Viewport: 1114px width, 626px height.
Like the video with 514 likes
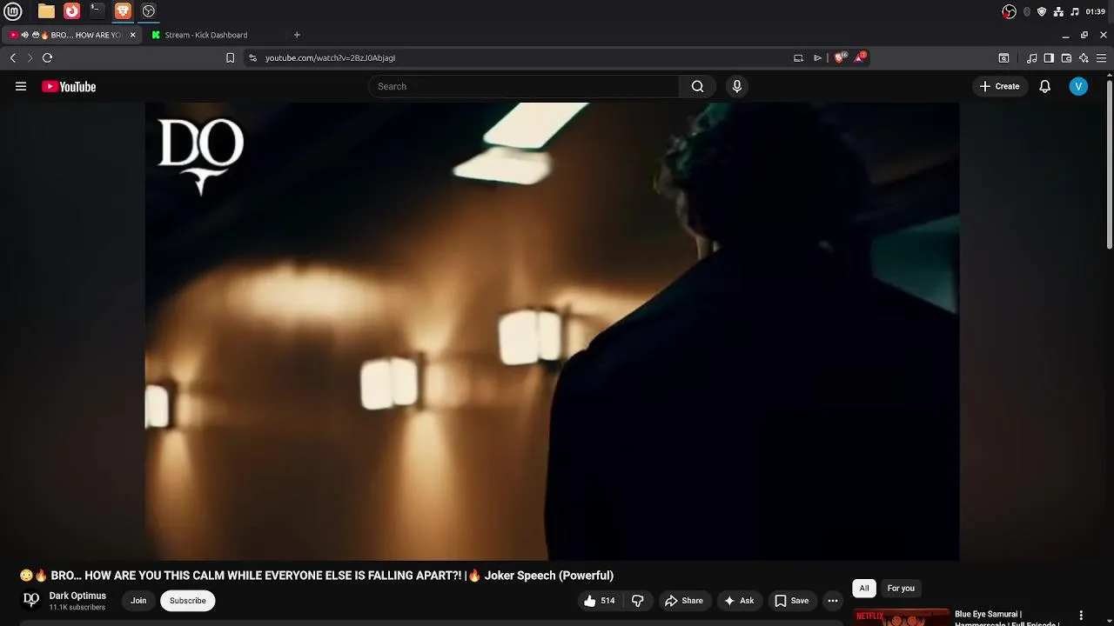[600, 601]
